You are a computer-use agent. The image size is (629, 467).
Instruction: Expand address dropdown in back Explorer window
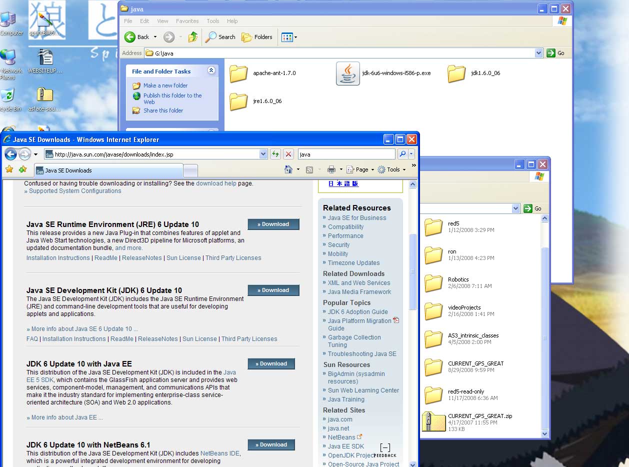click(x=516, y=208)
